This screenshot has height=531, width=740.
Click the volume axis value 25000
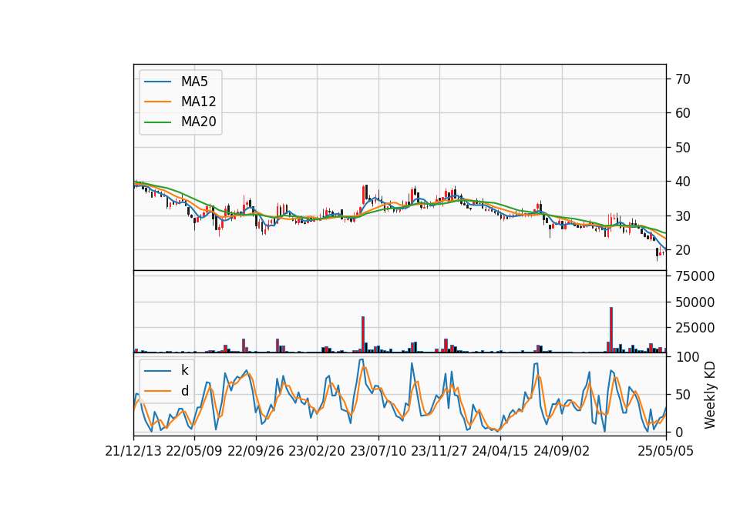pos(695,328)
